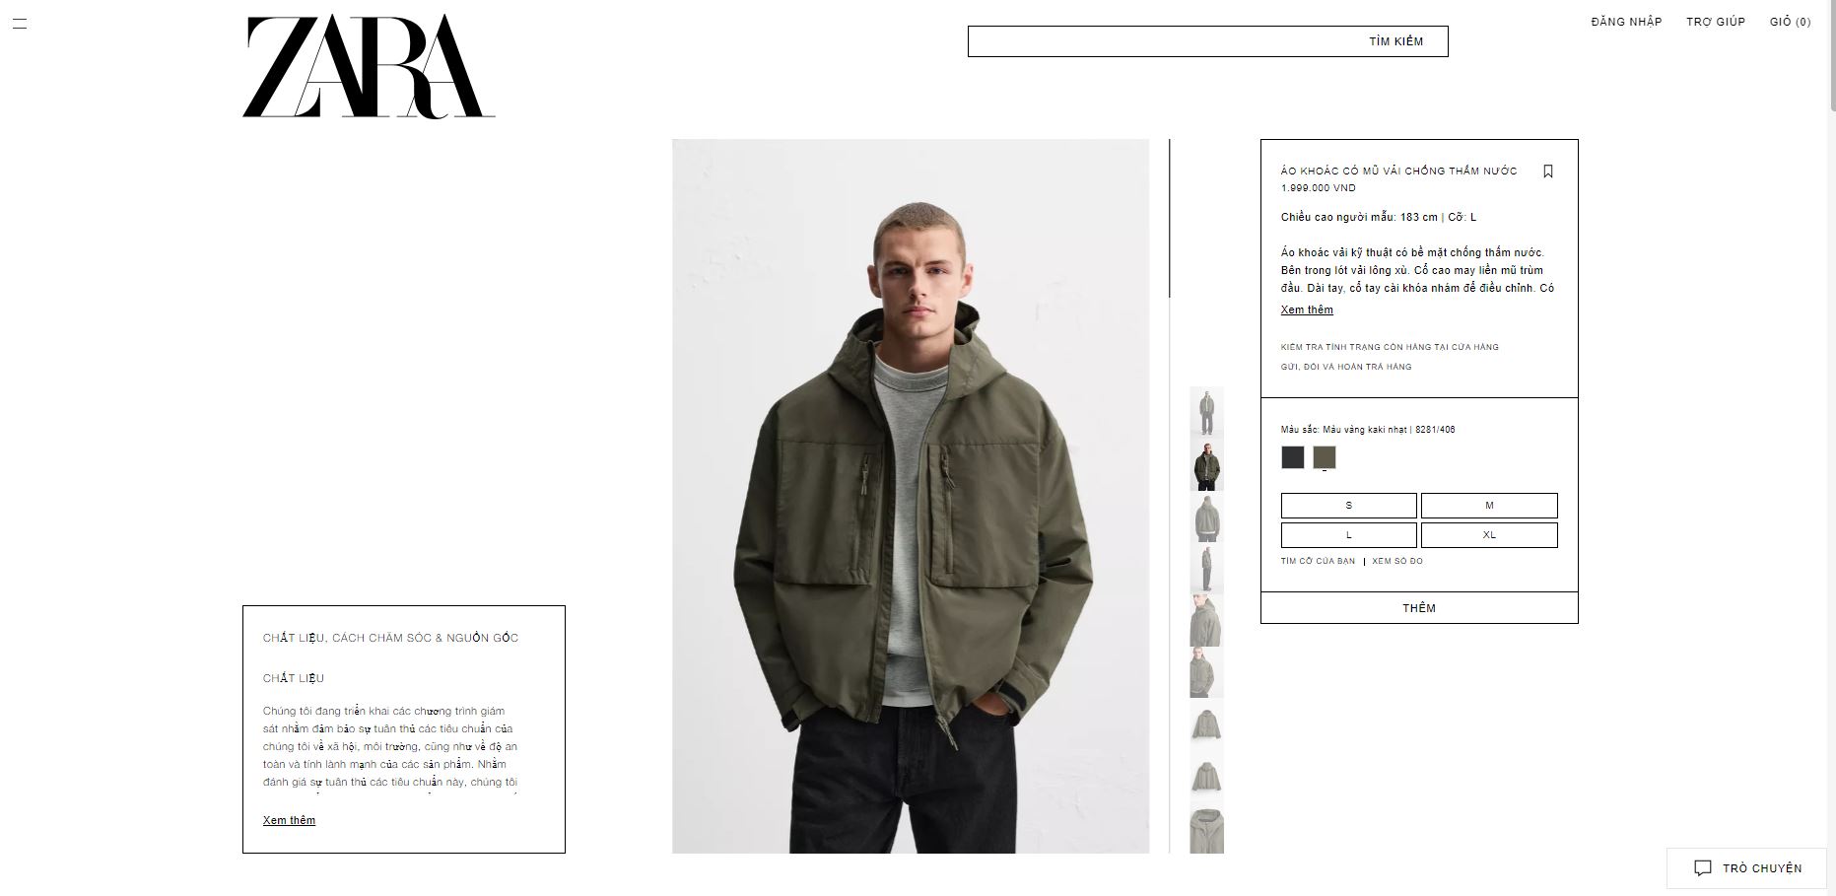Screen dimensions: 1836x896
Task: Choose size M
Action: [x=1489, y=506]
